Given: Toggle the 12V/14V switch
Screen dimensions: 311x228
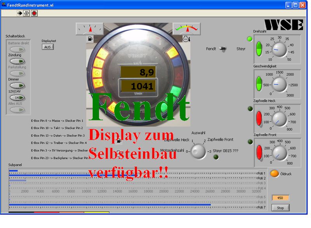Looking at the screenshot, I should pyautogui.click(x=17, y=97).
